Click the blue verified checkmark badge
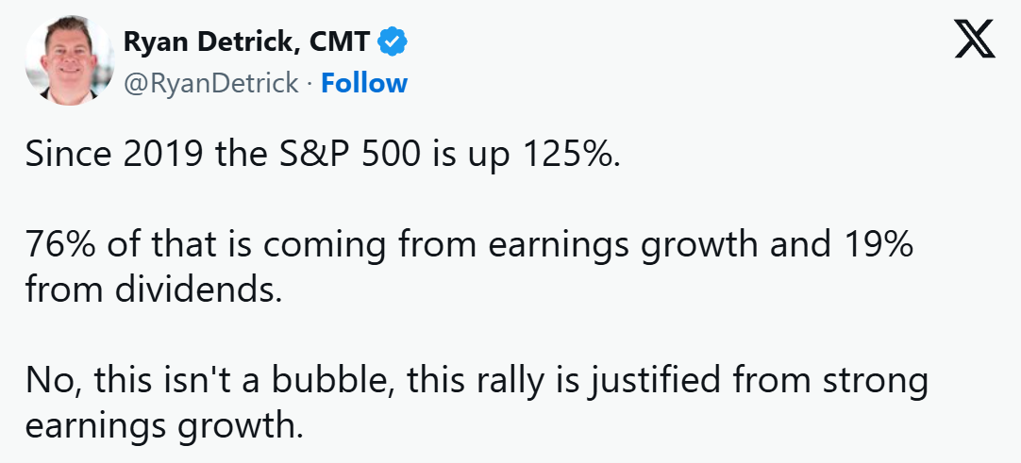 pyautogui.click(x=393, y=41)
